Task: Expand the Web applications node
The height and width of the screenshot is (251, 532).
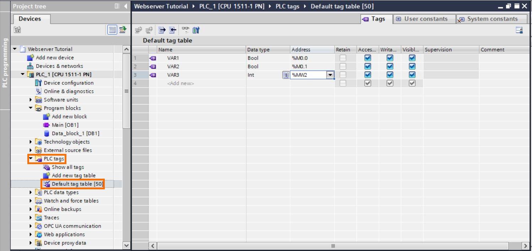Action: (x=31, y=234)
